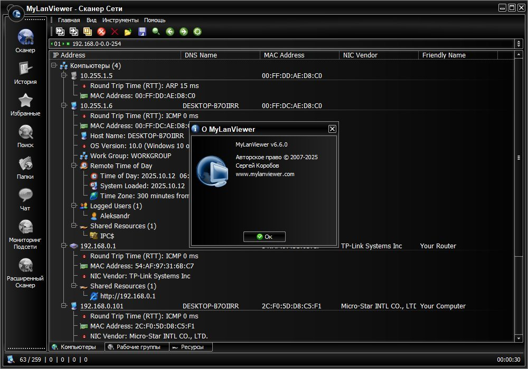The image size is (528, 369).
Task: Select Host Name: DESKTOP-B7OIIRR row
Action: pyautogui.click(x=137, y=136)
